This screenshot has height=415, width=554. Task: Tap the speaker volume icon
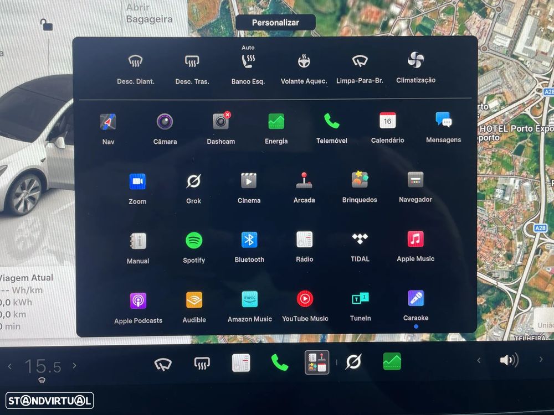pyautogui.click(x=509, y=360)
